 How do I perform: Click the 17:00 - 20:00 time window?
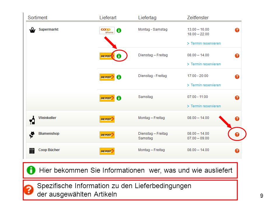(198, 76)
